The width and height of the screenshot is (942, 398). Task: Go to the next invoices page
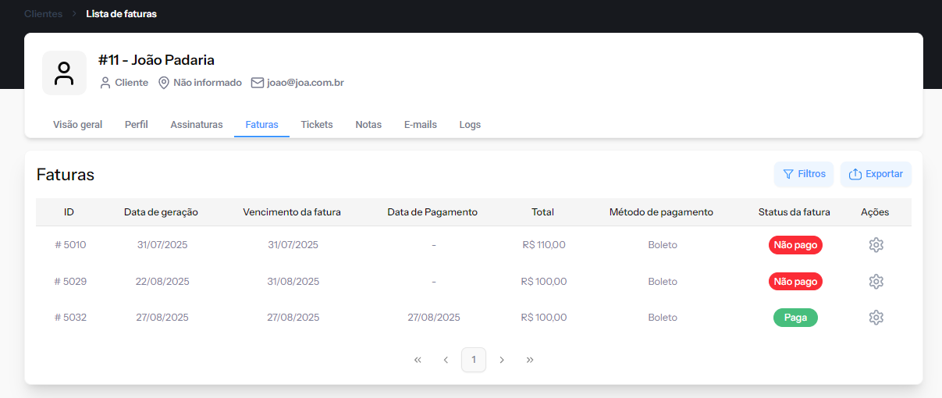[x=502, y=360]
